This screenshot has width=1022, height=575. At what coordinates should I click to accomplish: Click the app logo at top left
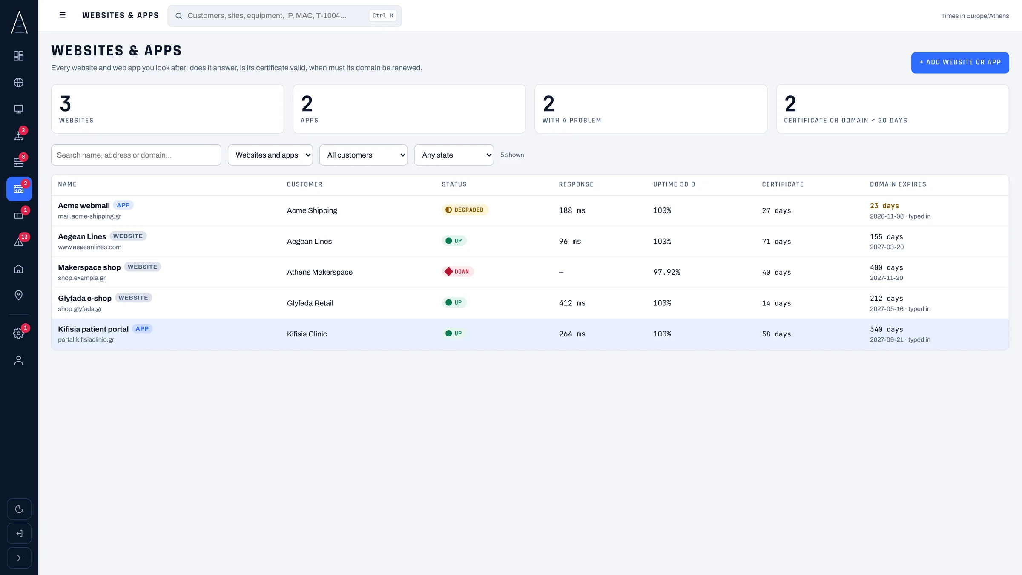point(19,22)
